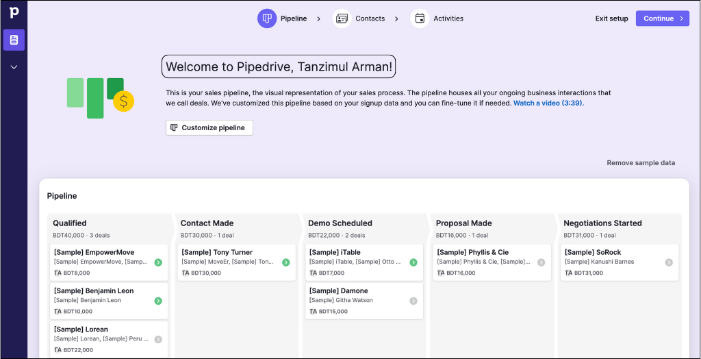The width and height of the screenshot is (701, 359).
Task: Click the Contact Made stage header
Action: tap(207, 223)
